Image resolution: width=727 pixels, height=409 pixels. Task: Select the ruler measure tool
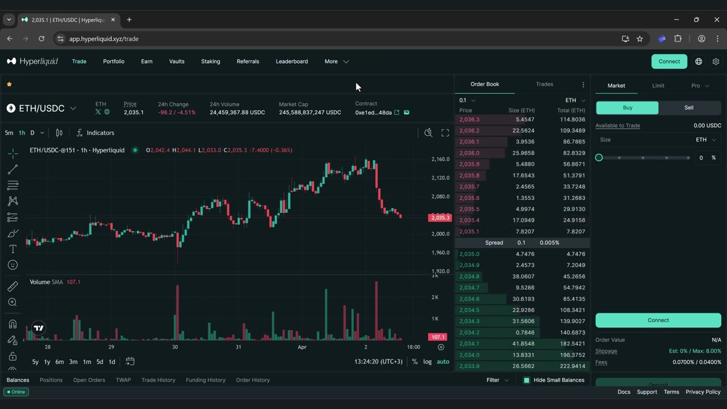pyautogui.click(x=12, y=286)
